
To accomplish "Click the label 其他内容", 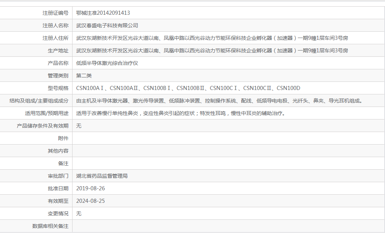I will (58, 151).
